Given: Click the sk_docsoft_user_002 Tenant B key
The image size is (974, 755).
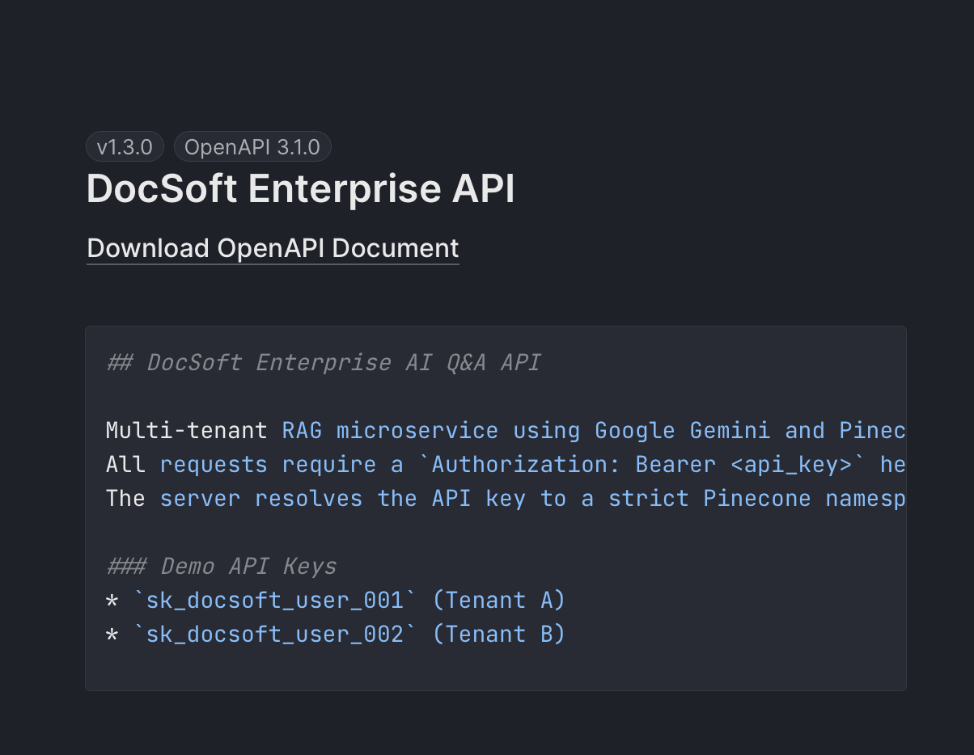Looking at the screenshot, I should click(x=336, y=634).
